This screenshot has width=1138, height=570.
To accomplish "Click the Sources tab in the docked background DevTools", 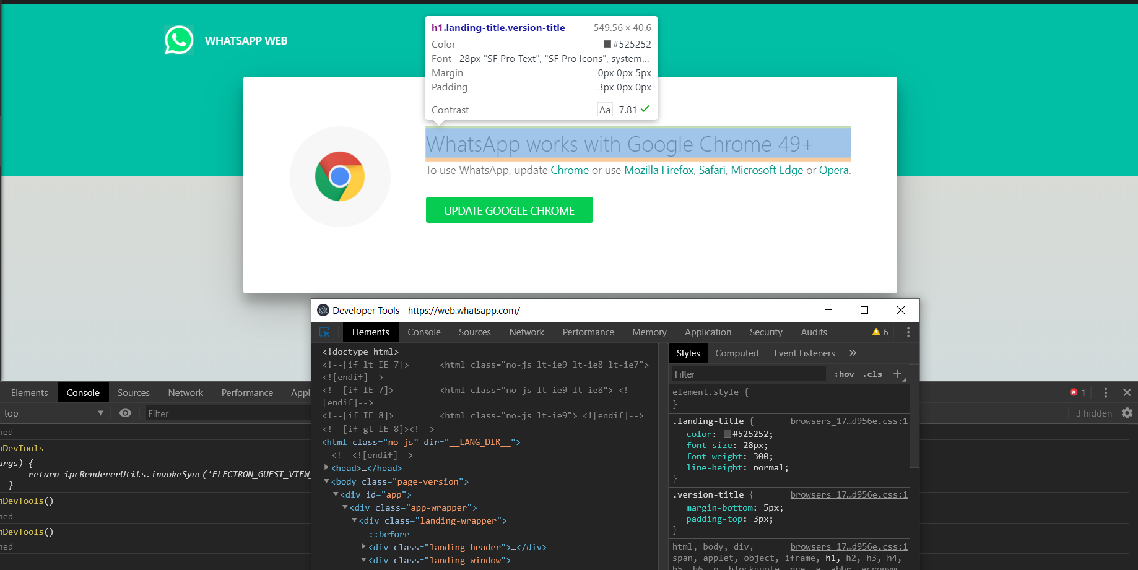I will click(x=134, y=393).
